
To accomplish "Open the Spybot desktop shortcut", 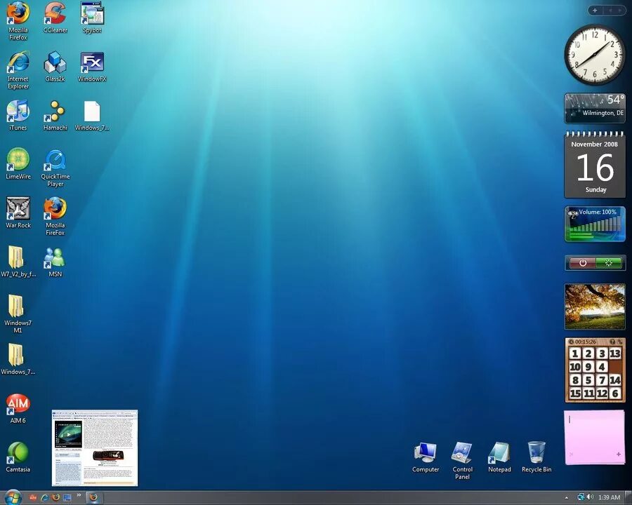I will pyautogui.click(x=92, y=18).
